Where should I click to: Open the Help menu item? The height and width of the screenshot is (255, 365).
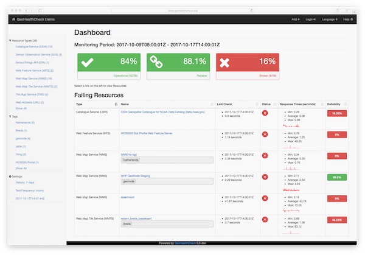(349, 19)
